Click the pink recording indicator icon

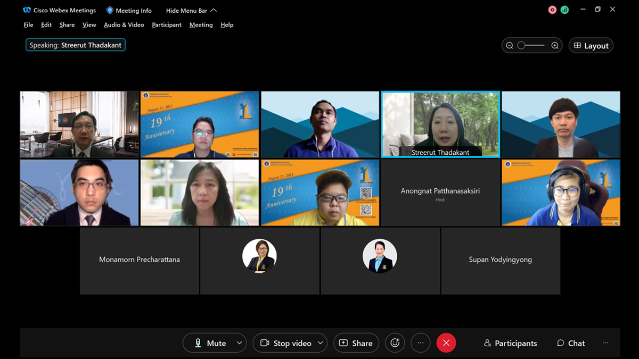(552, 10)
